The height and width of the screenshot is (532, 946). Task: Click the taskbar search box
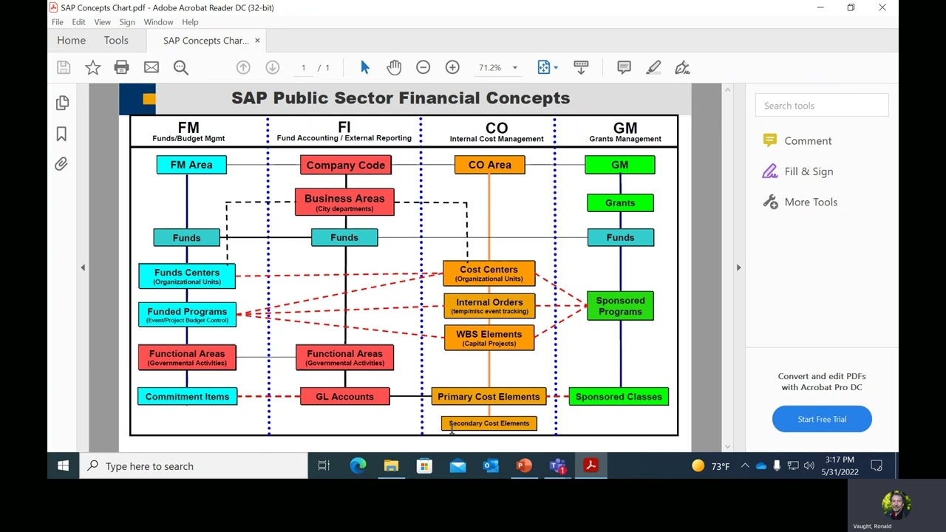194,466
